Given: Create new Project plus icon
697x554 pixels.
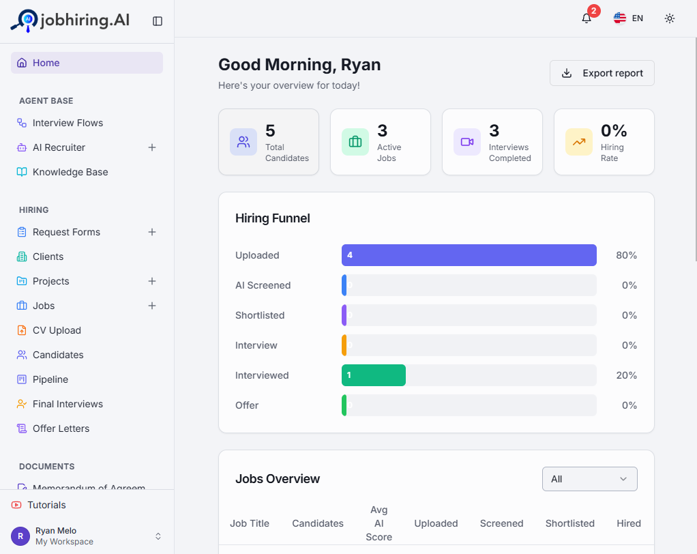Looking at the screenshot, I should 152,281.
